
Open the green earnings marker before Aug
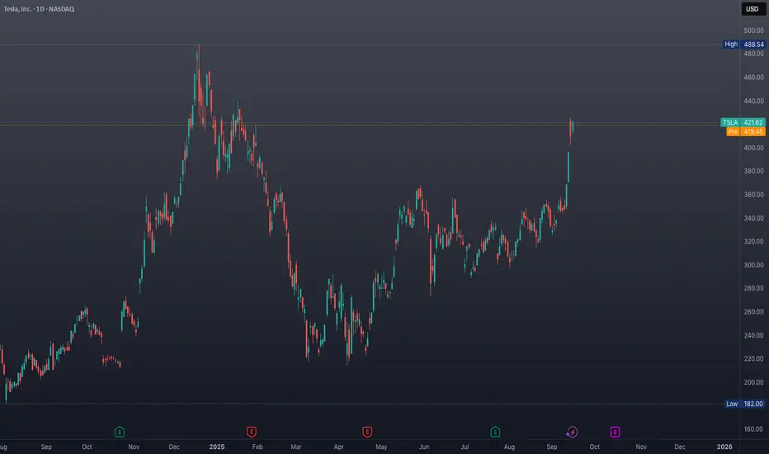[x=495, y=432]
